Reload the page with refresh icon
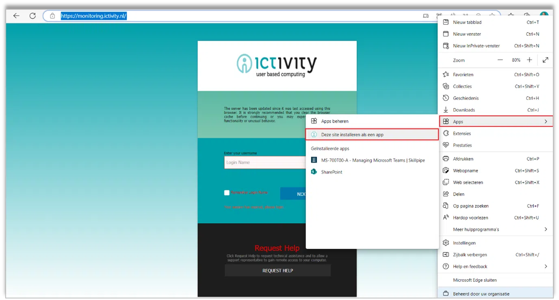The height and width of the screenshot is (300, 559). [x=32, y=16]
